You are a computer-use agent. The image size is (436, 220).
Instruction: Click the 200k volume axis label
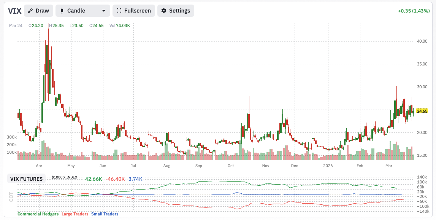tap(12, 145)
